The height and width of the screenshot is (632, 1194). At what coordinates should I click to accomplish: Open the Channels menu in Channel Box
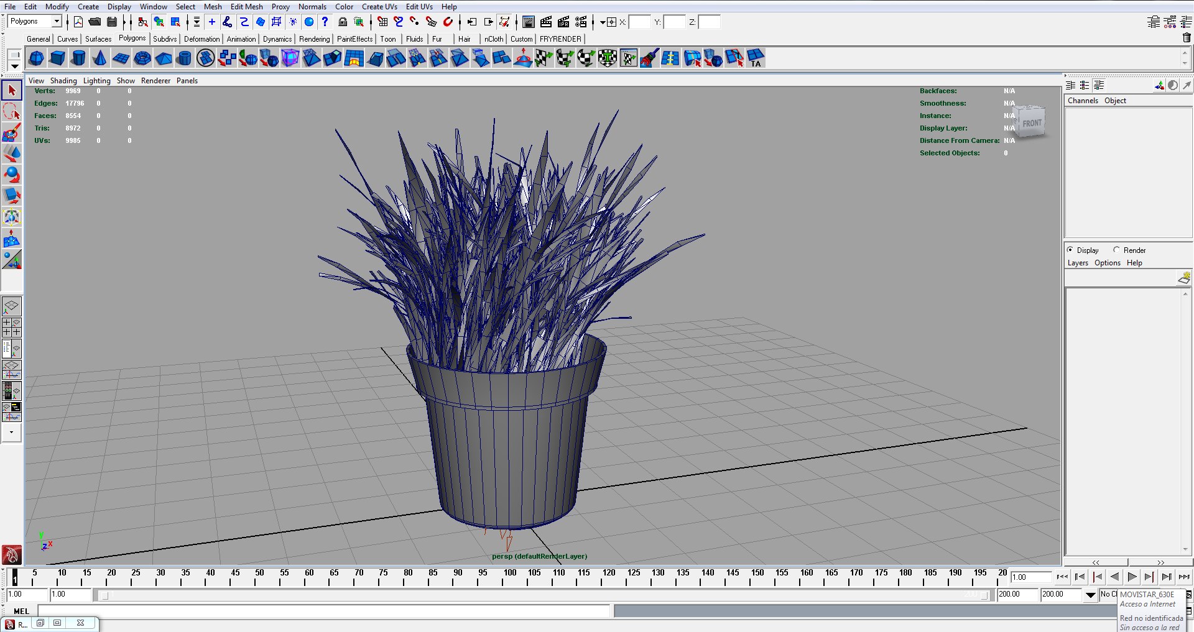[1083, 101]
